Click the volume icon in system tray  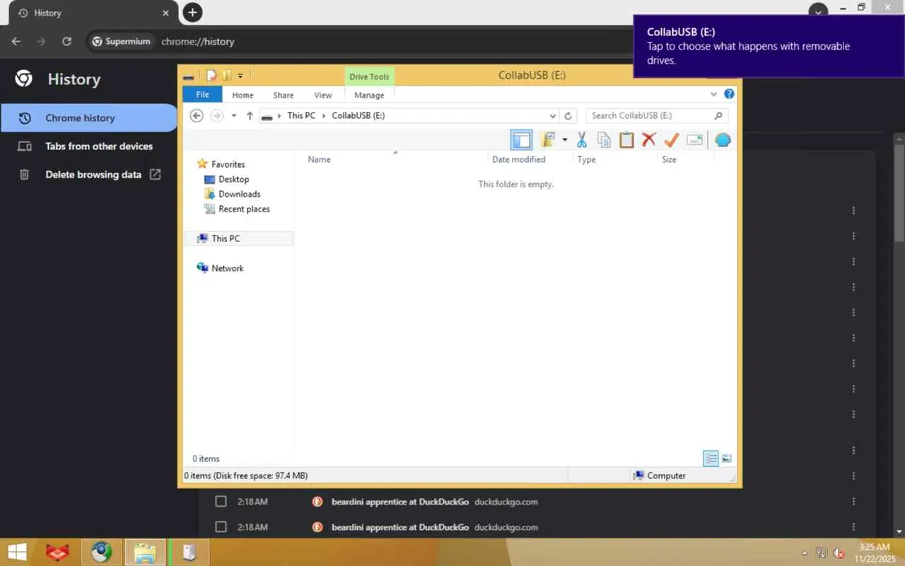click(x=839, y=553)
